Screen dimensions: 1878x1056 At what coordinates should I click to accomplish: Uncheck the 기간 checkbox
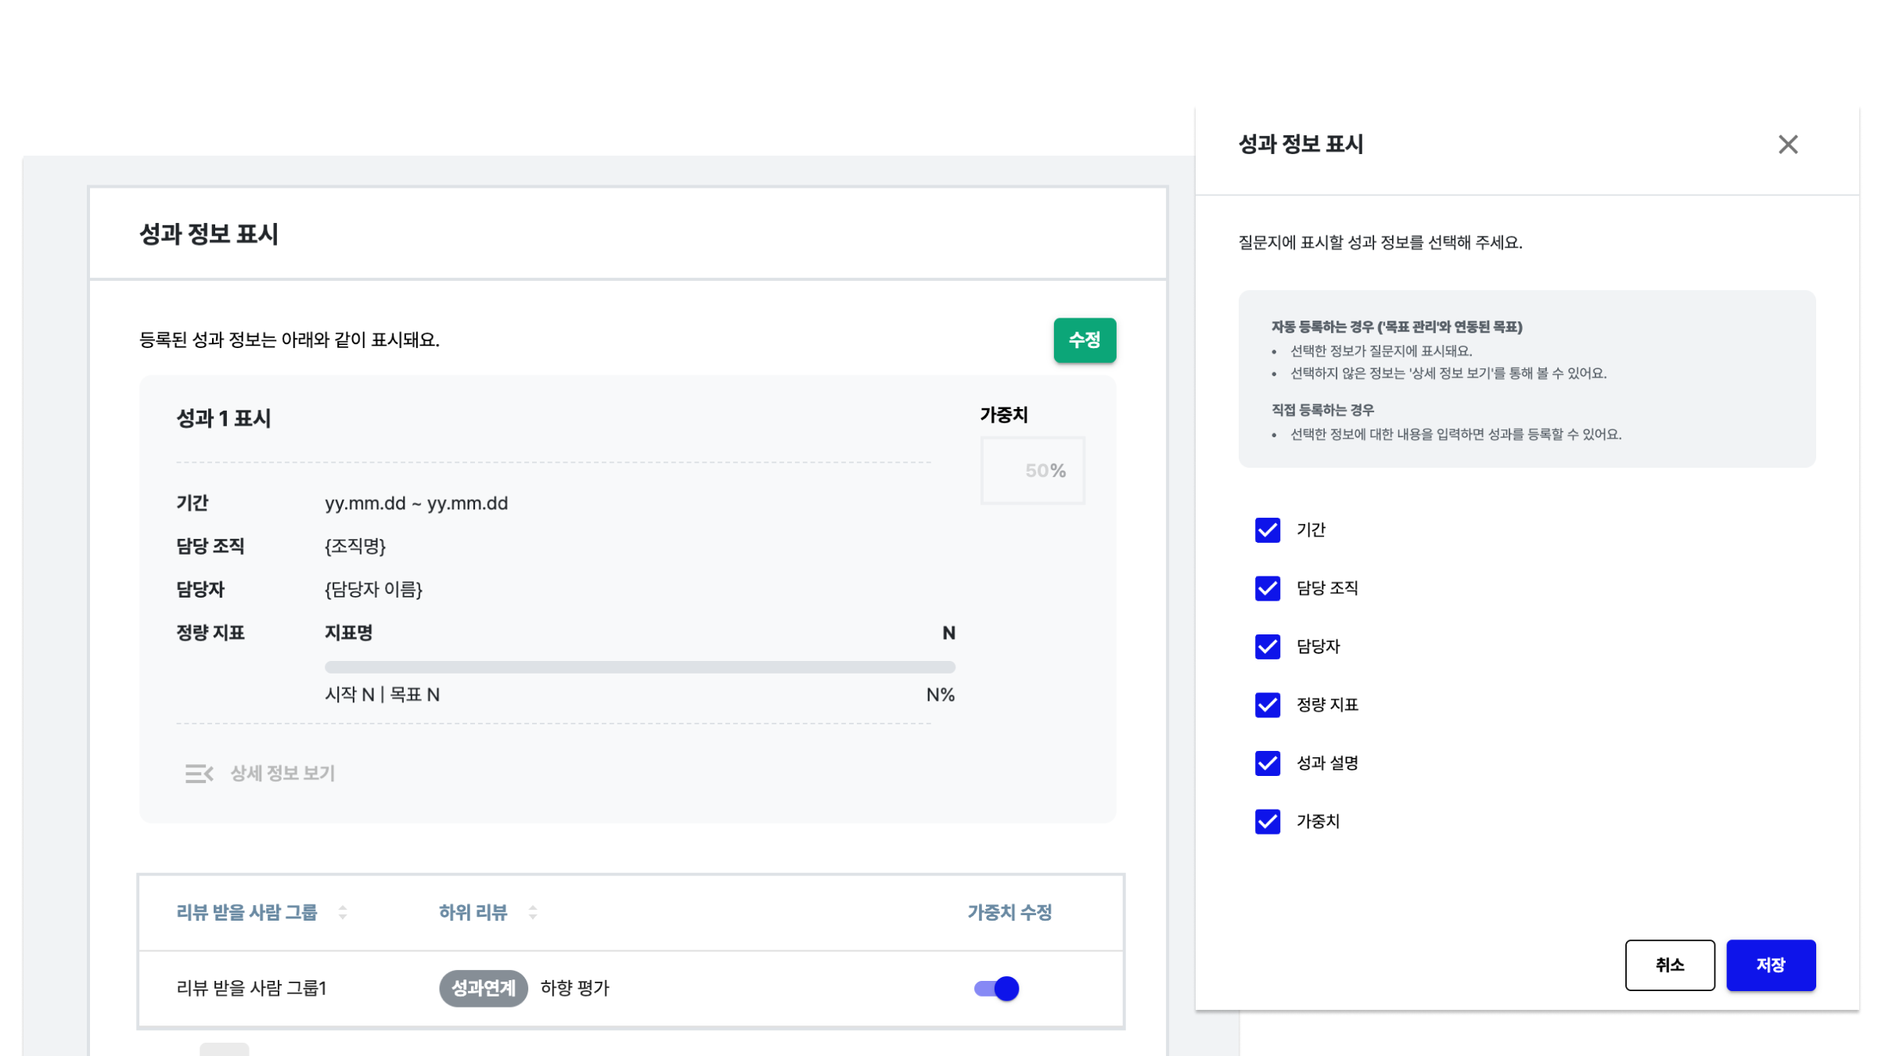pyautogui.click(x=1266, y=530)
